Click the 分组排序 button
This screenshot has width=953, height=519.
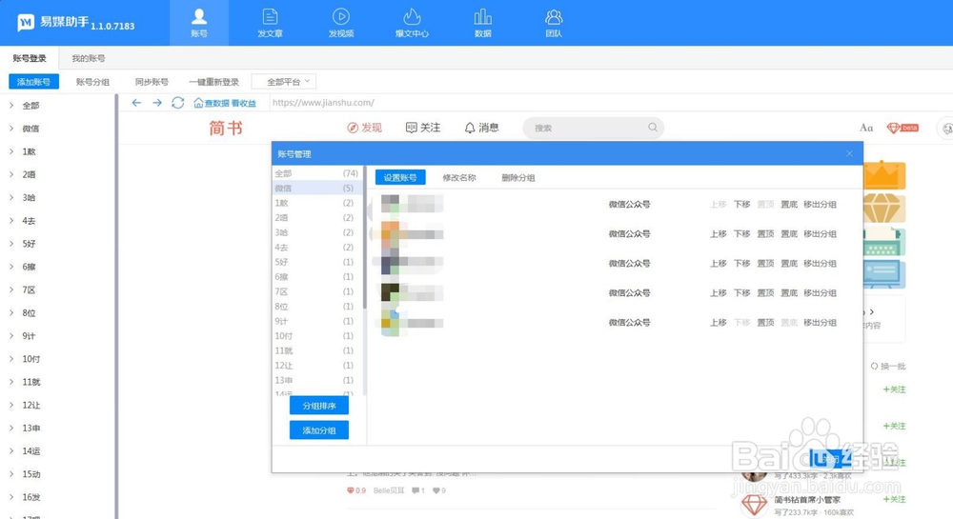319,406
